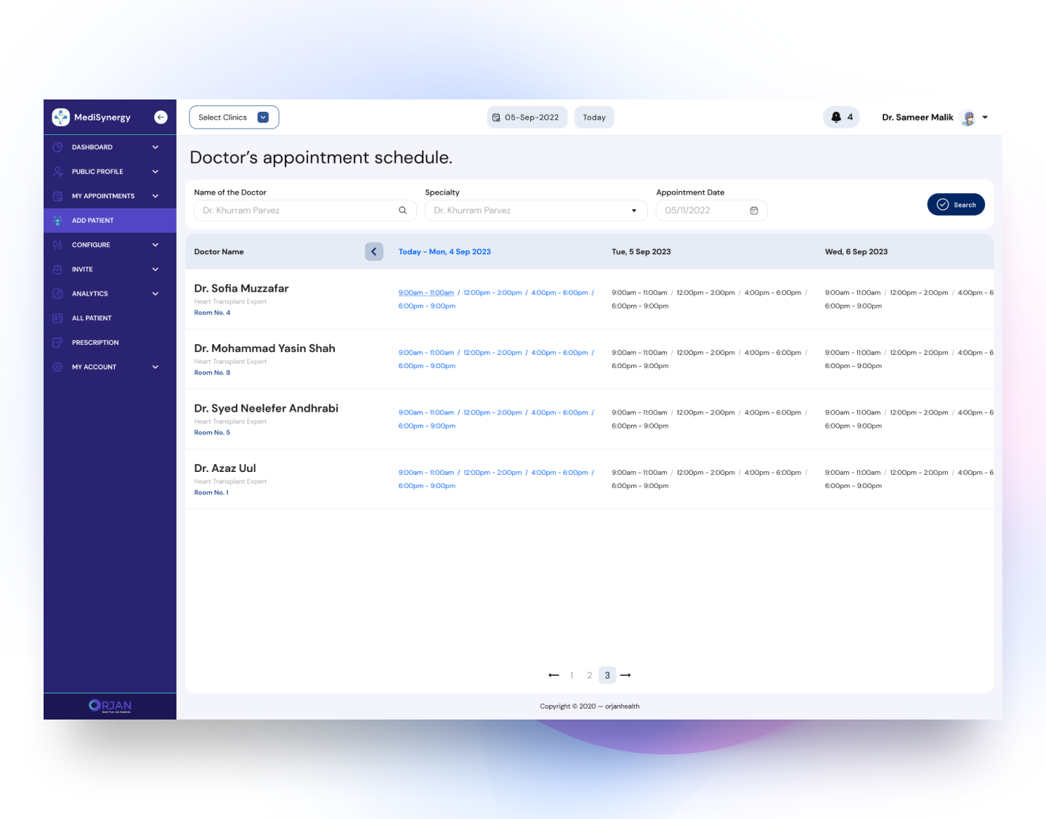Open user menu arrow next to Dr. Sameer Malik
Screen dimensions: 1046x819
(x=985, y=117)
